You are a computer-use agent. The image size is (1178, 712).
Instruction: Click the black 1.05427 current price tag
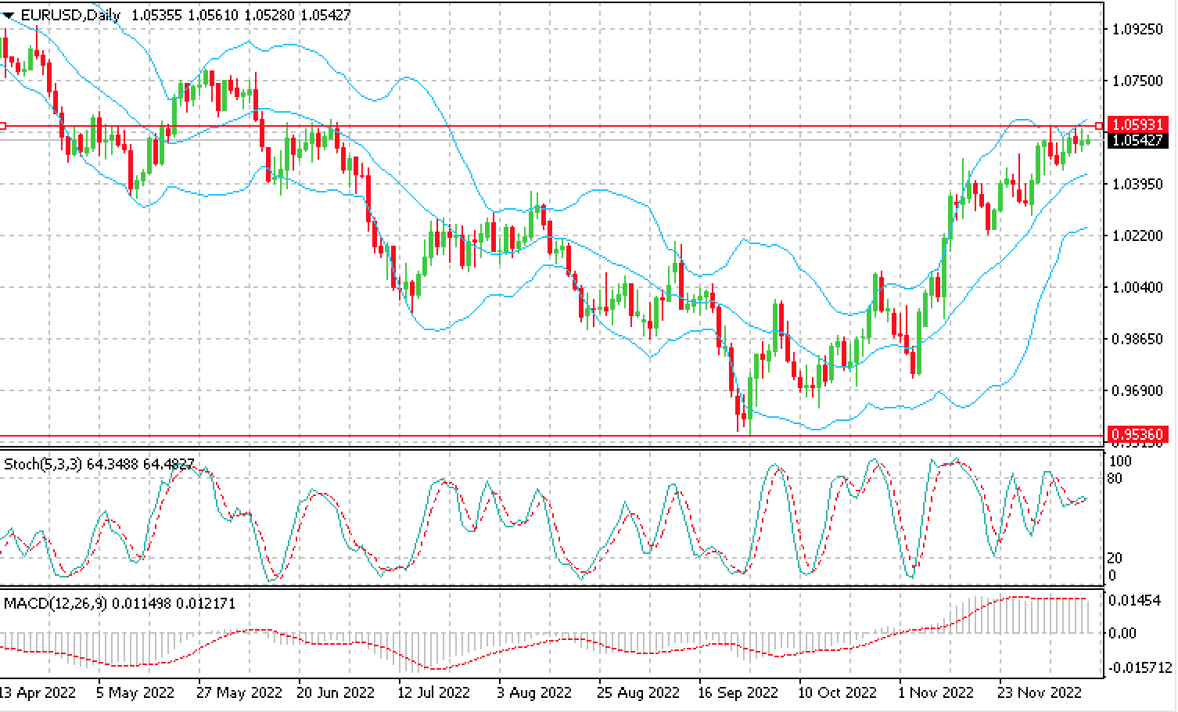pyautogui.click(x=1139, y=141)
